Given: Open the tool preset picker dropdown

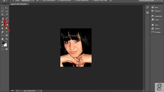Looking at the screenshot, I should click(5, 1).
